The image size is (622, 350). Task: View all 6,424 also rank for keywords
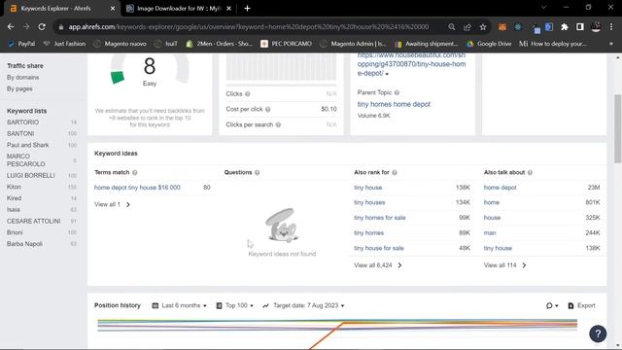(x=378, y=265)
